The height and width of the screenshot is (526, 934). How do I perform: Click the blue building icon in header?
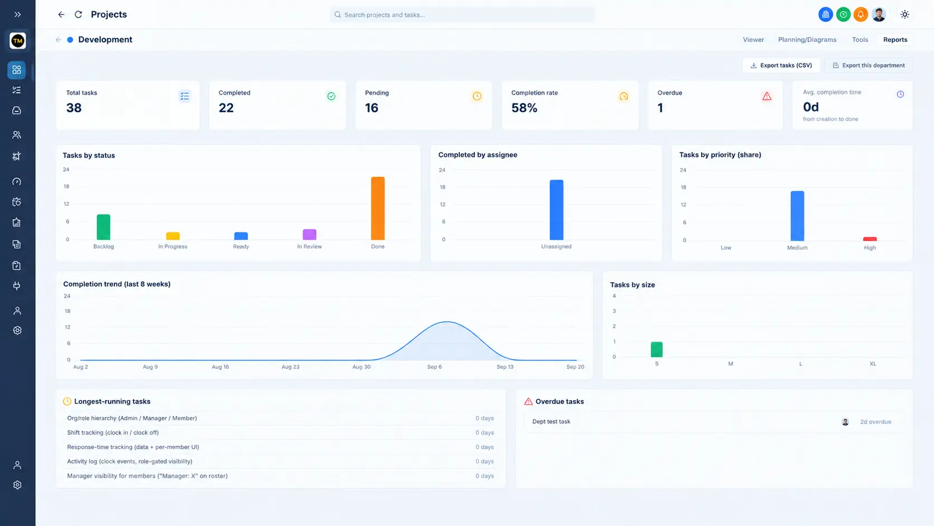[x=826, y=15]
